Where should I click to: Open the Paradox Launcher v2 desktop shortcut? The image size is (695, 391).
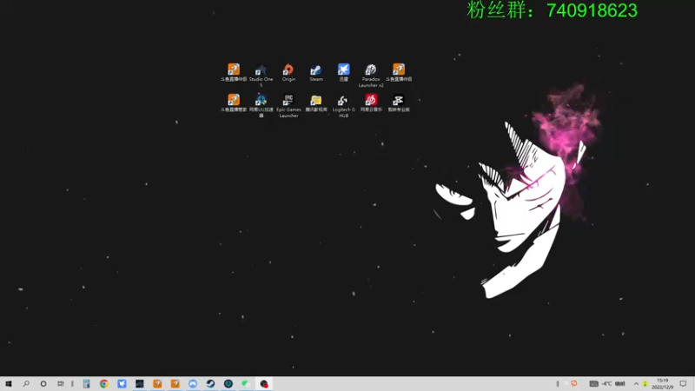(x=371, y=76)
